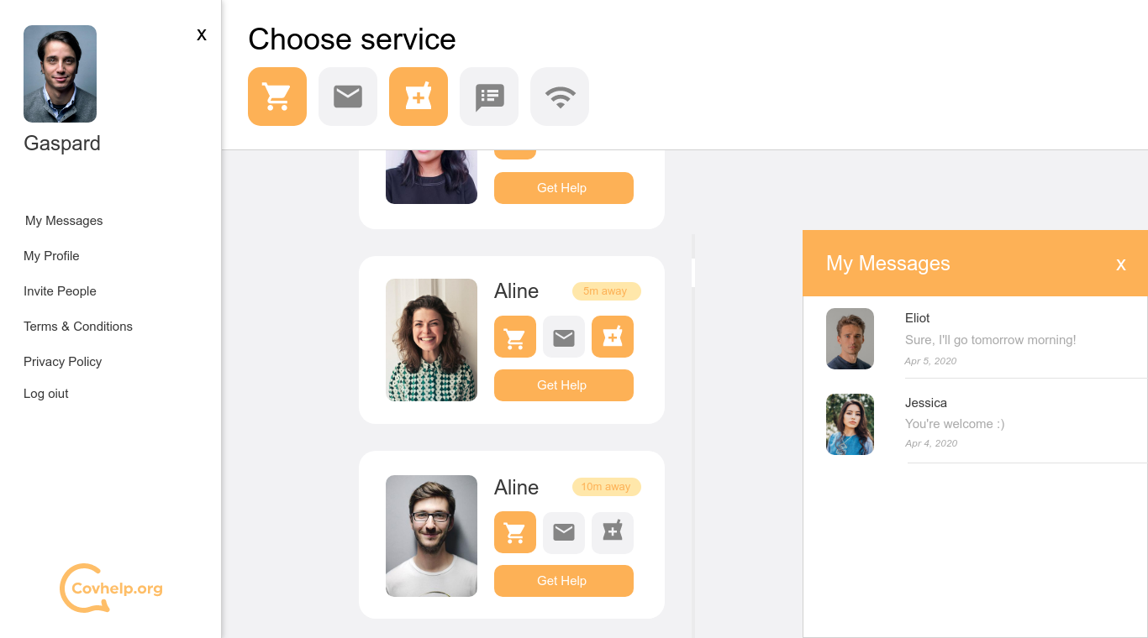Click Get Help on the 10m away card
Viewport: 1148px width, 638px height.
[x=564, y=581]
